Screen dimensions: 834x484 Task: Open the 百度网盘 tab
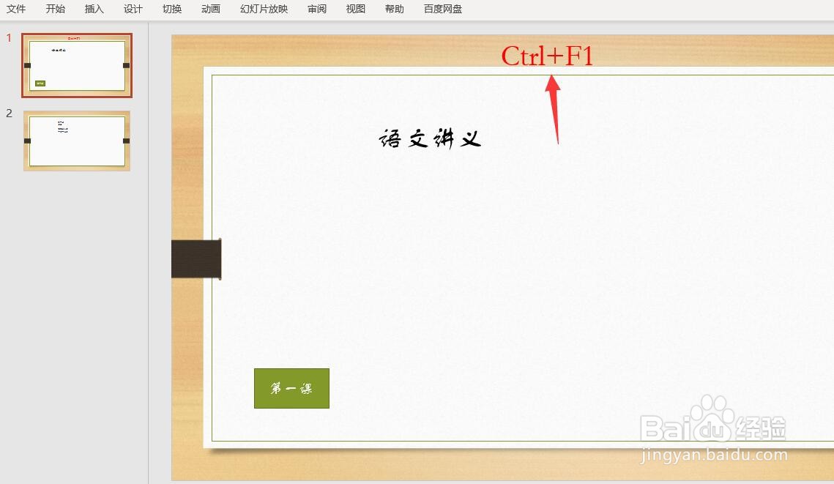pyautogui.click(x=441, y=9)
